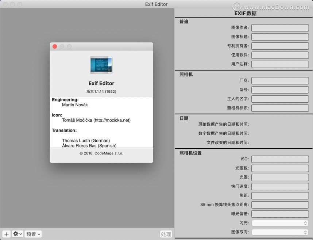Click the 'Translation:' heading

click(64, 130)
